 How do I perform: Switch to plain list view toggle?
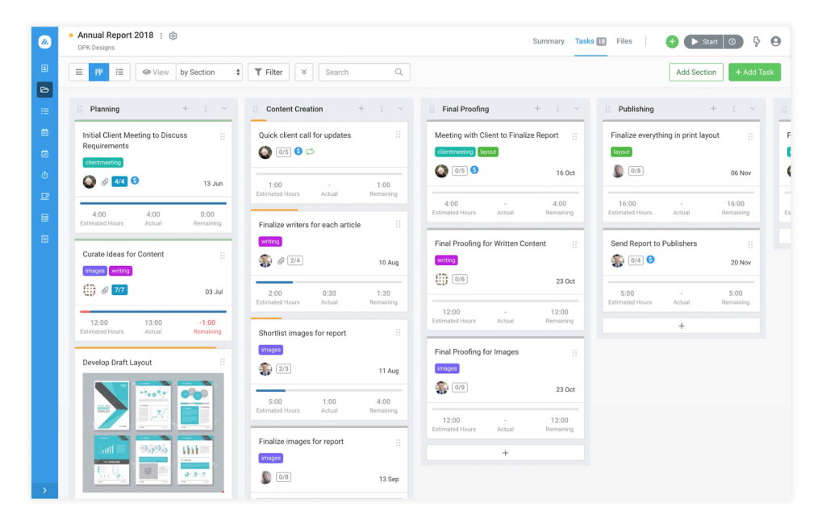coord(79,73)
